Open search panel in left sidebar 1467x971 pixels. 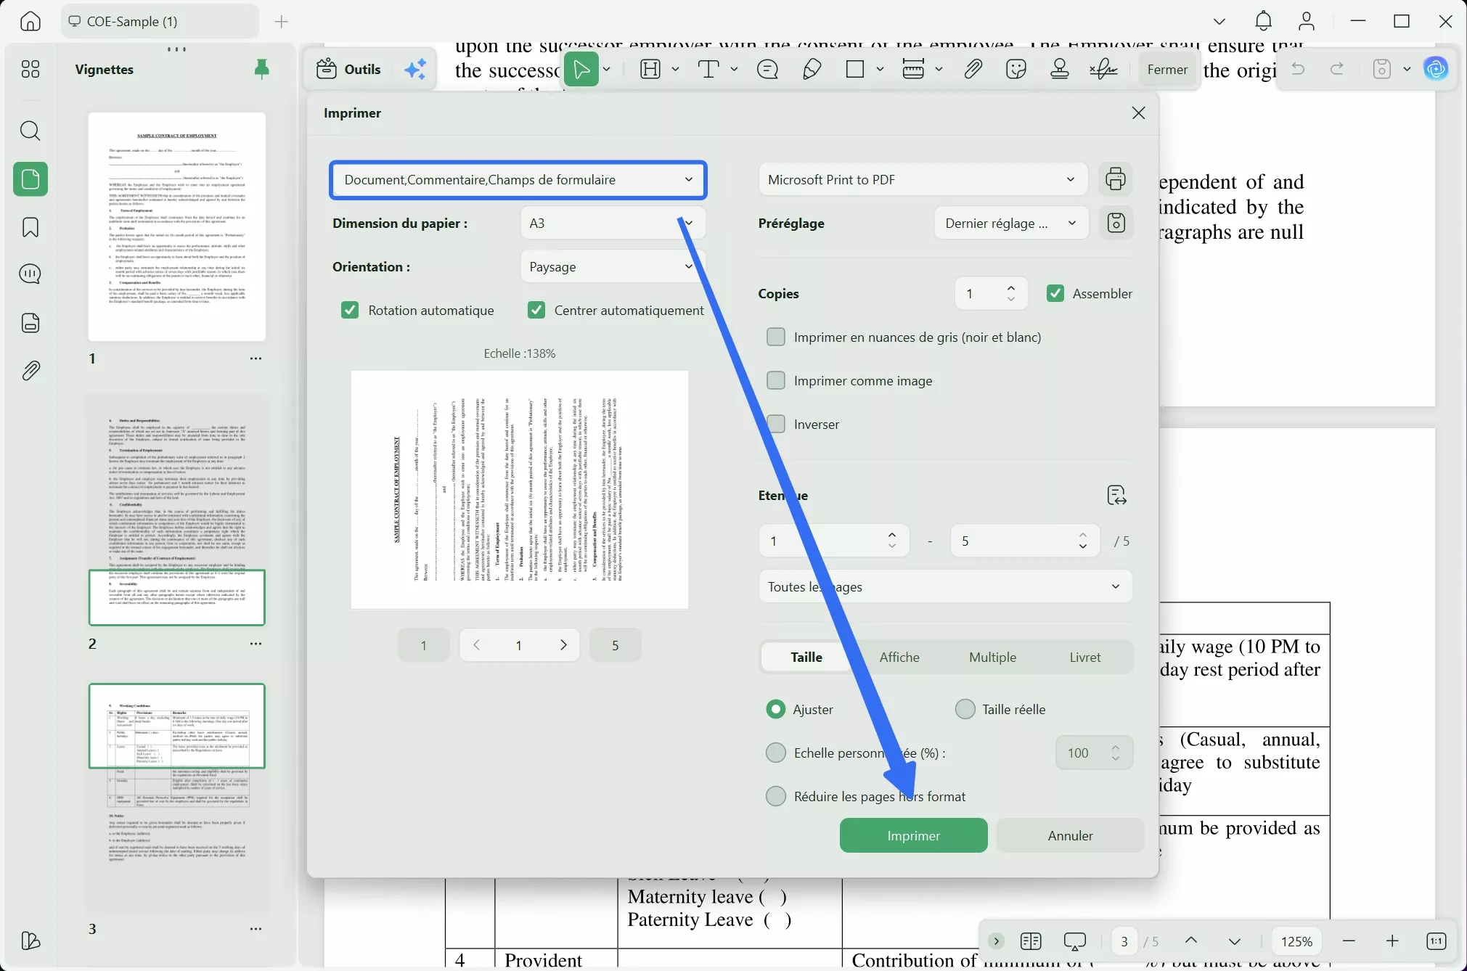[x=30, y=131]
